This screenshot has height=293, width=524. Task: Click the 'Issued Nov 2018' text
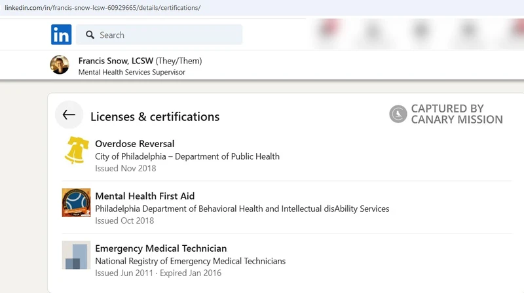(x=125, y=169)
